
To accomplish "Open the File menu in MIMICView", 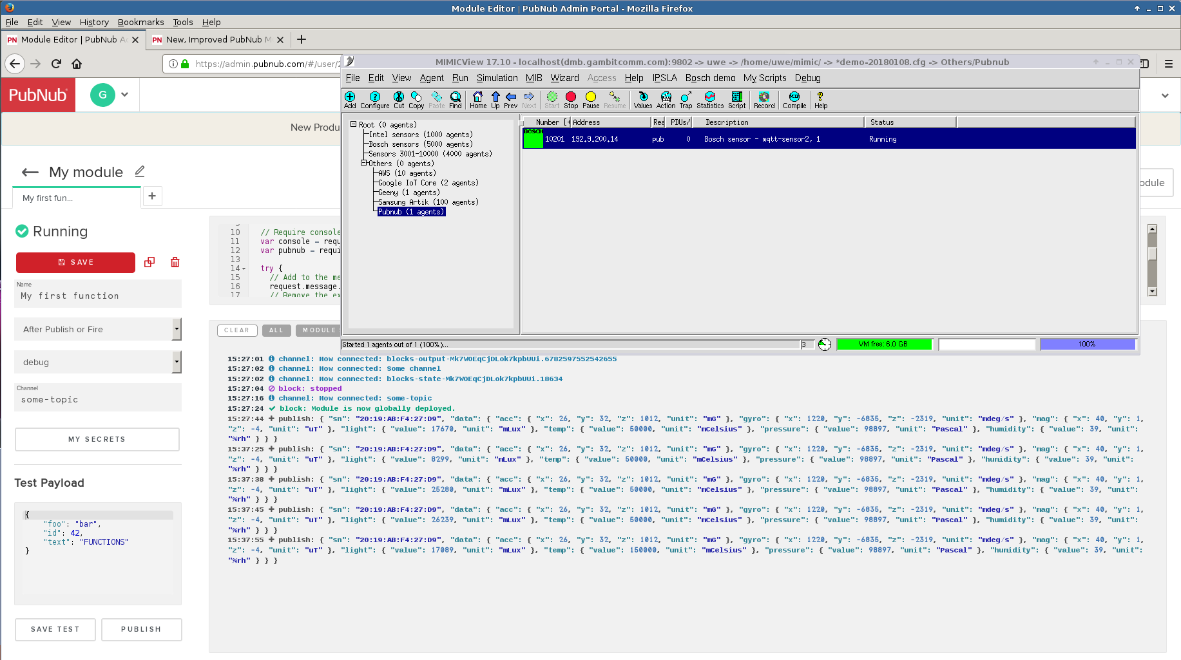I will click(352, 78).
